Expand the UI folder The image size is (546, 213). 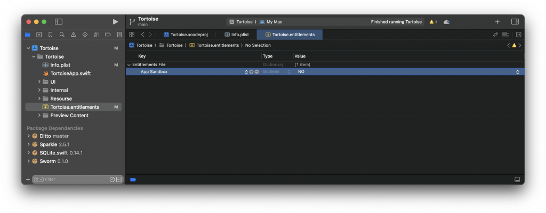pos(39,82)
